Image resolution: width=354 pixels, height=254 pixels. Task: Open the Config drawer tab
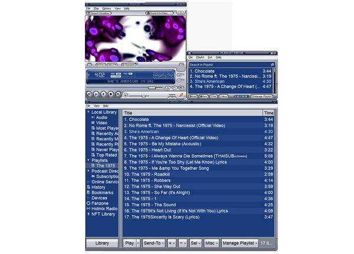(x=172, y=96)
